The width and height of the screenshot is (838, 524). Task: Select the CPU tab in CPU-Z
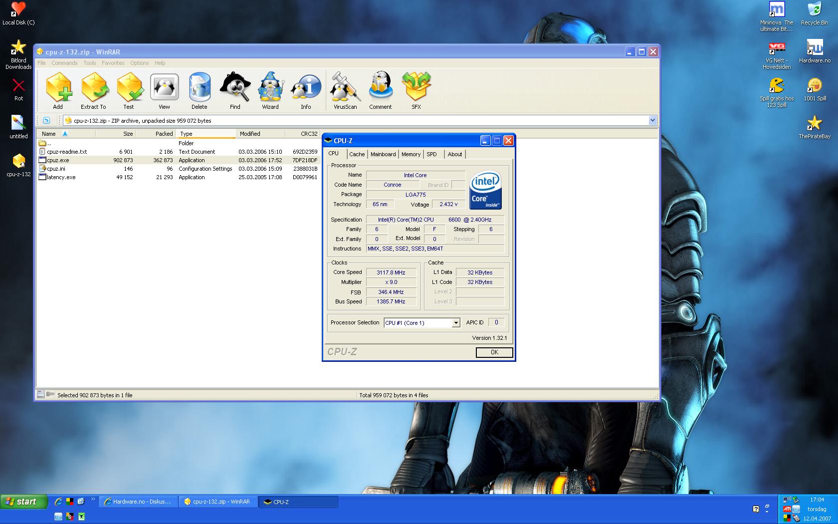(334, 154)
